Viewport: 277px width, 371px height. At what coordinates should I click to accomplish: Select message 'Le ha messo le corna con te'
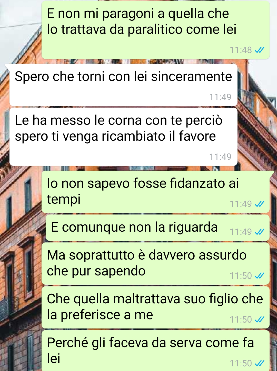click(x=123, y=137)
